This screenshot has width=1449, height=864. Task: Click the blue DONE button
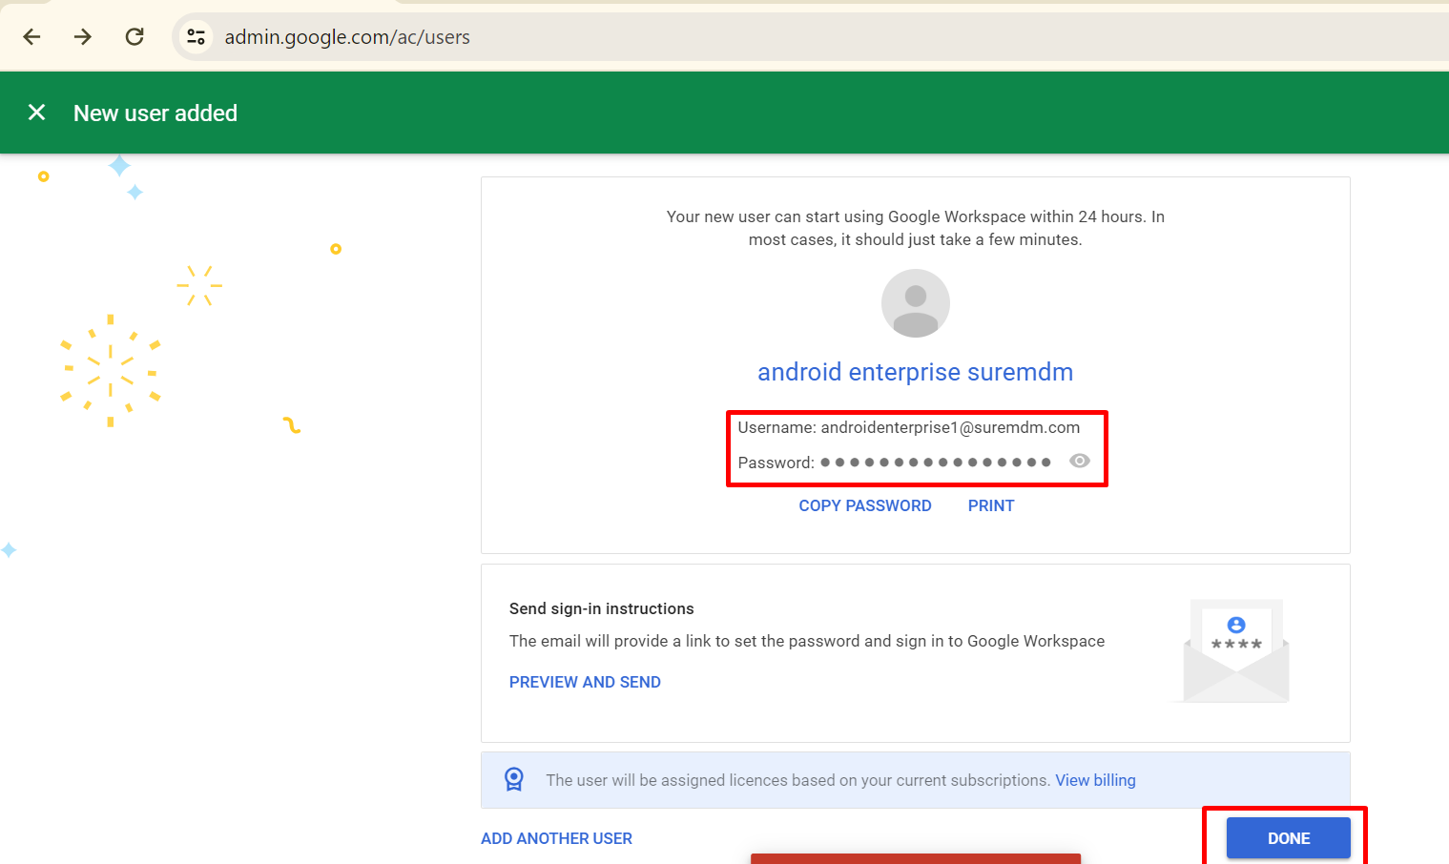1288,838
